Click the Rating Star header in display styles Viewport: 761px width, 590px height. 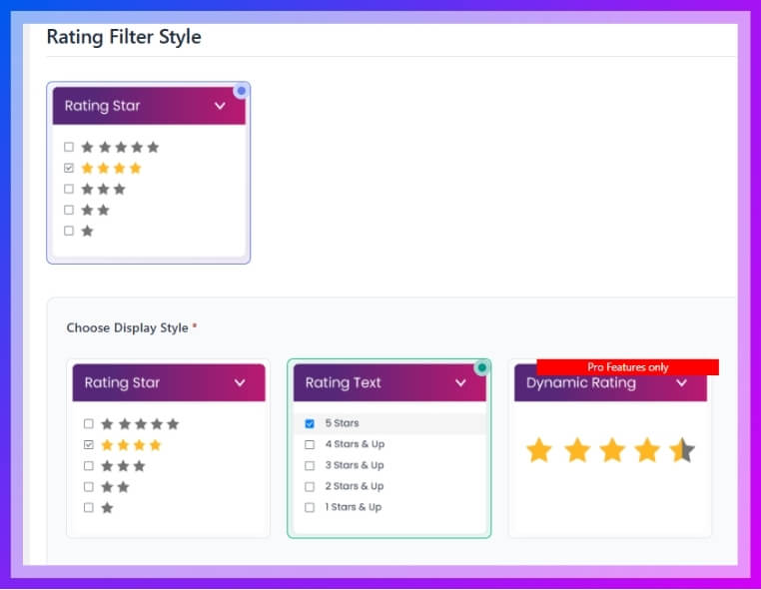click(x=122, y=382)
